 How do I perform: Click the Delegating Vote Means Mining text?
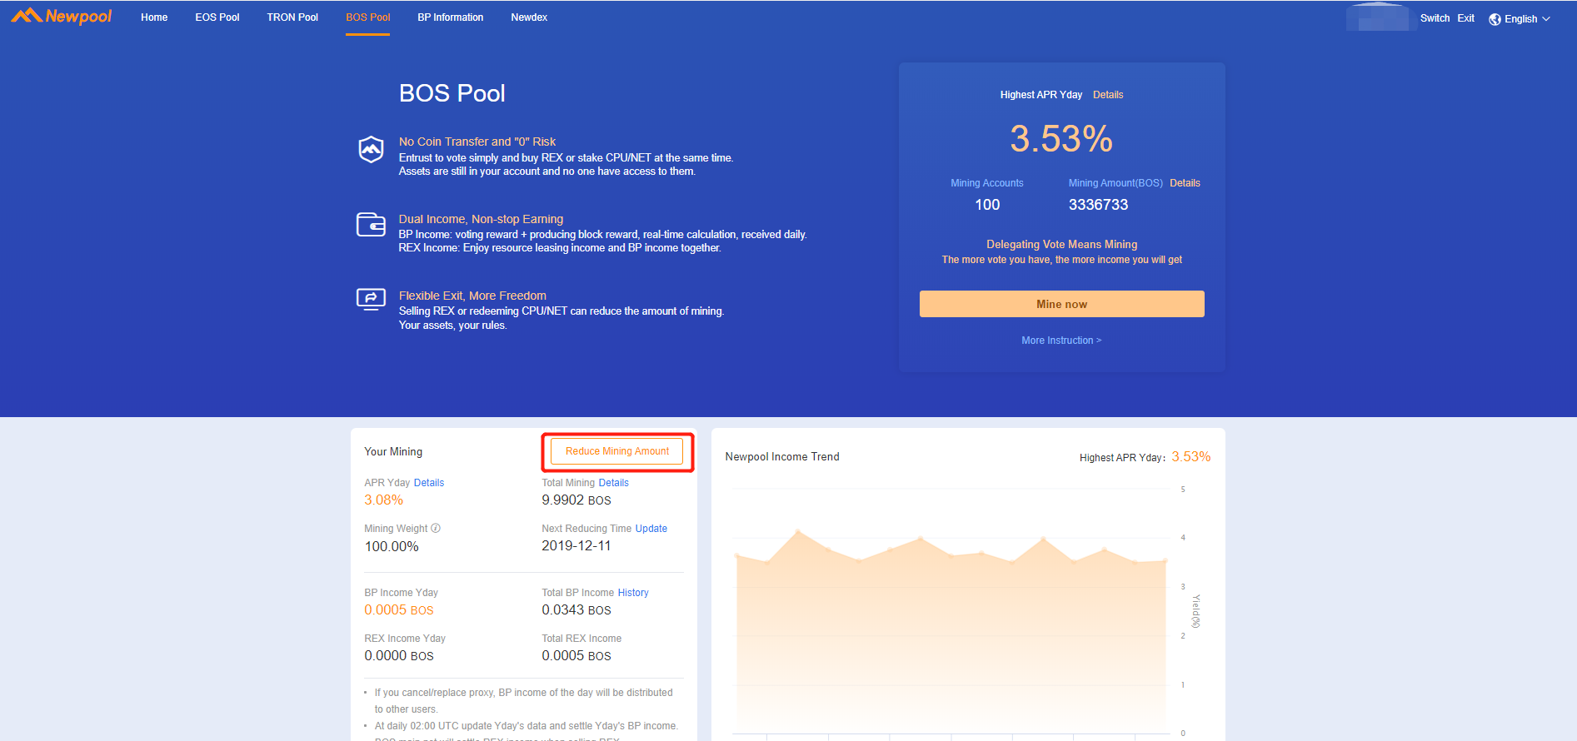[1061, 245]
